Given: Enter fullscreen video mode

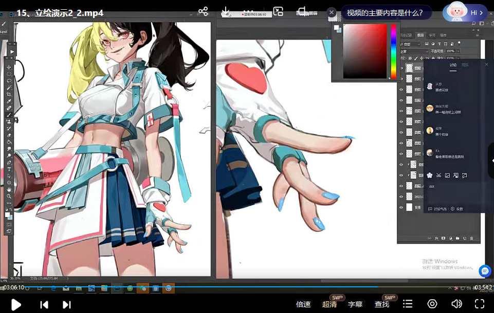Looking at the screenshot, I should pos(479,304).
